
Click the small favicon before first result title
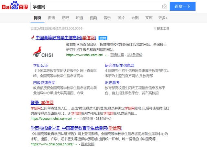32,38
